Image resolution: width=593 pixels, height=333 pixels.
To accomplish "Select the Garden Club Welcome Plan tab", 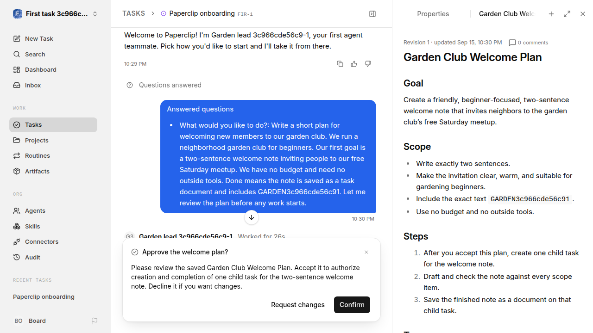I will click(506, 14).
